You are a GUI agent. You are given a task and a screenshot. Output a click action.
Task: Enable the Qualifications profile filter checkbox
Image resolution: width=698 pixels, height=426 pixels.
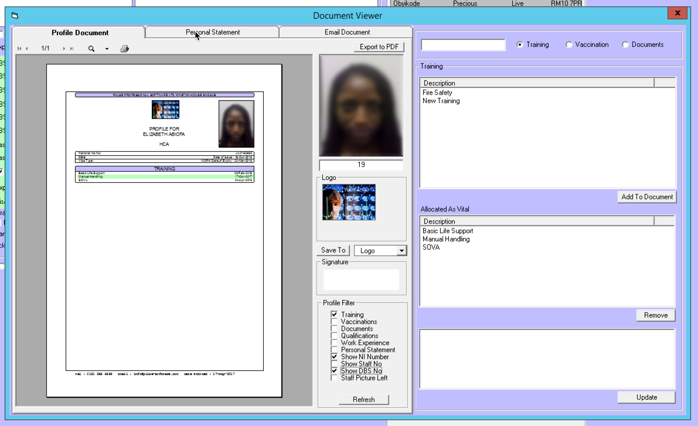334,335
